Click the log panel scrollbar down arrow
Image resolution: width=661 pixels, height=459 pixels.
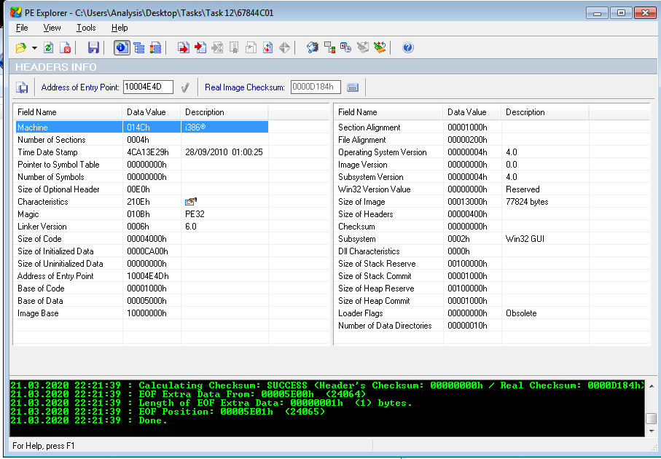[x=651, y=431]
